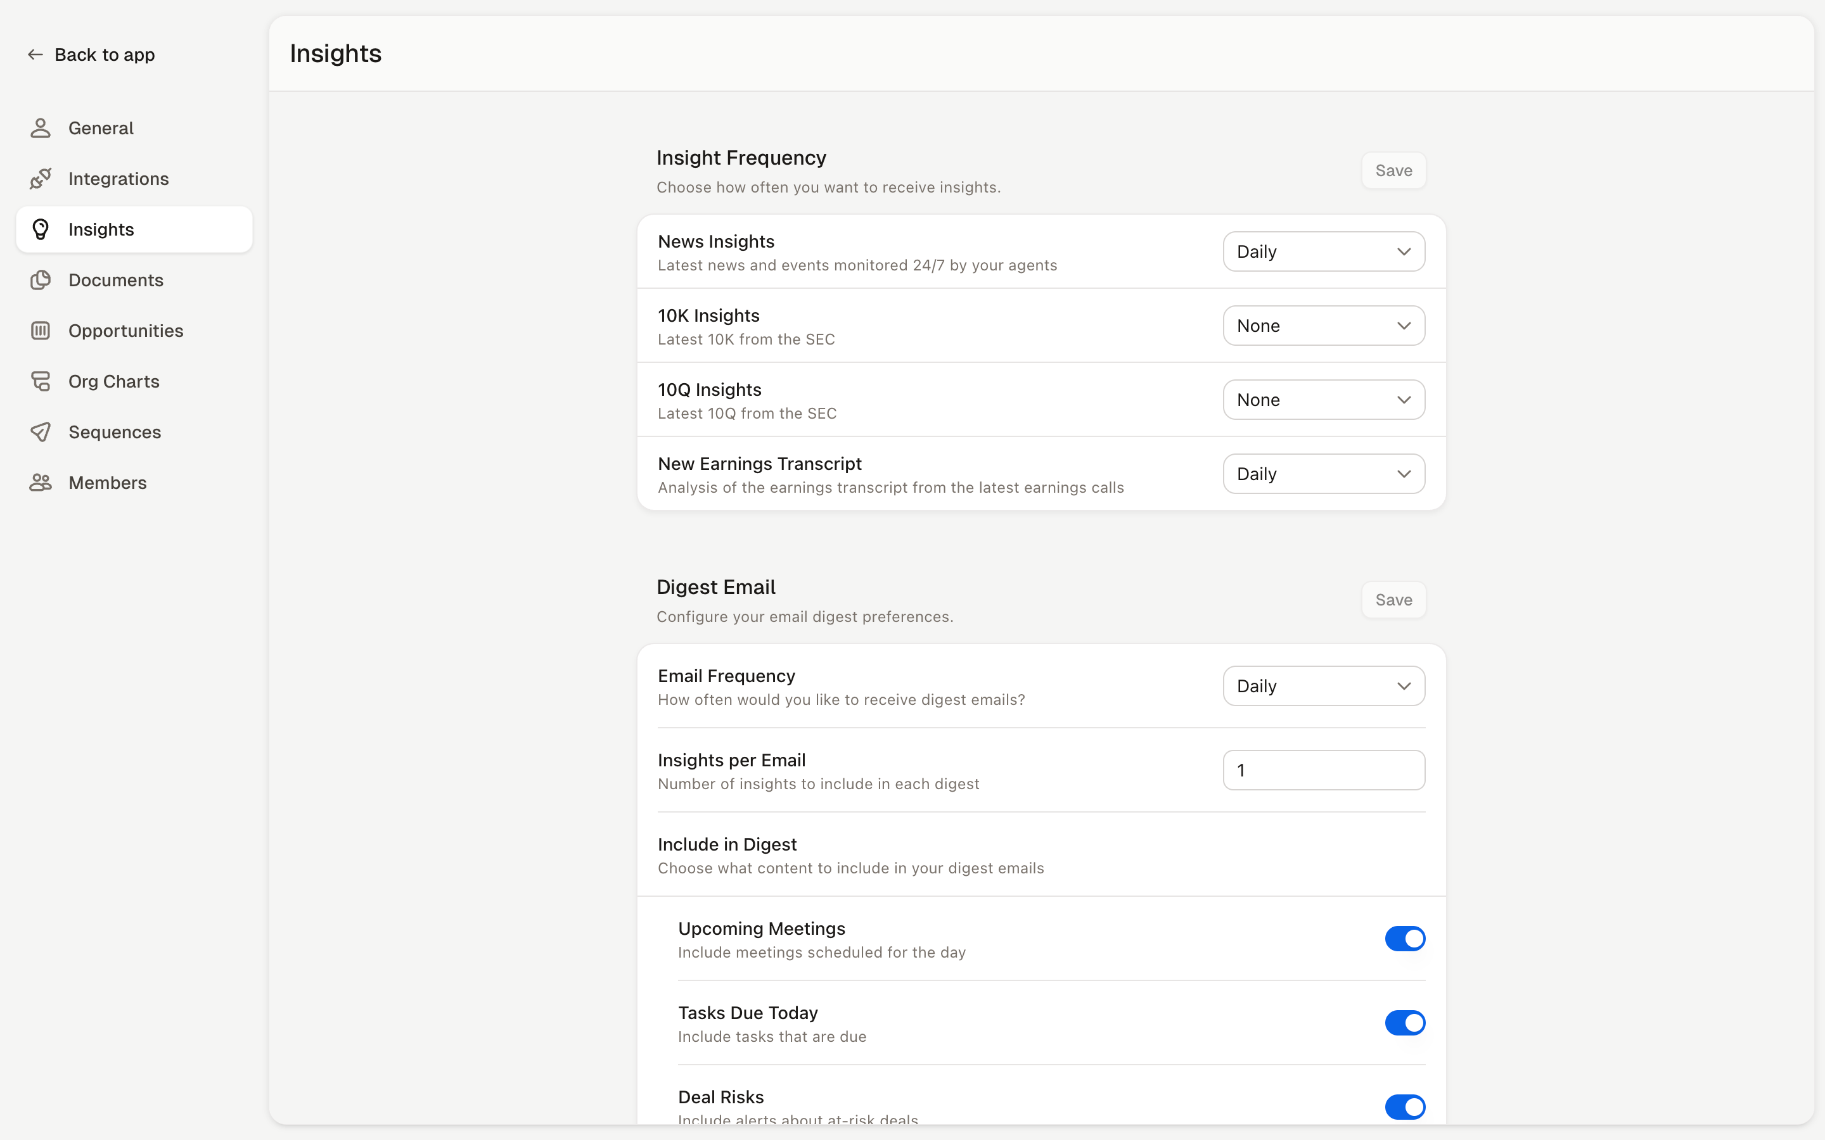This screenshot has width=1825, height=1140.
Task: Click the Members people icon
Action: (x=41, y=483)
